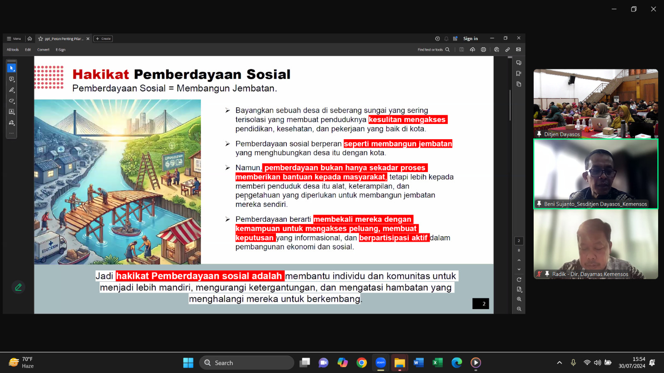The width and height of the screenshot is (664, 373).
Task: Zoom out of the PDF
Action: (519, 309)
